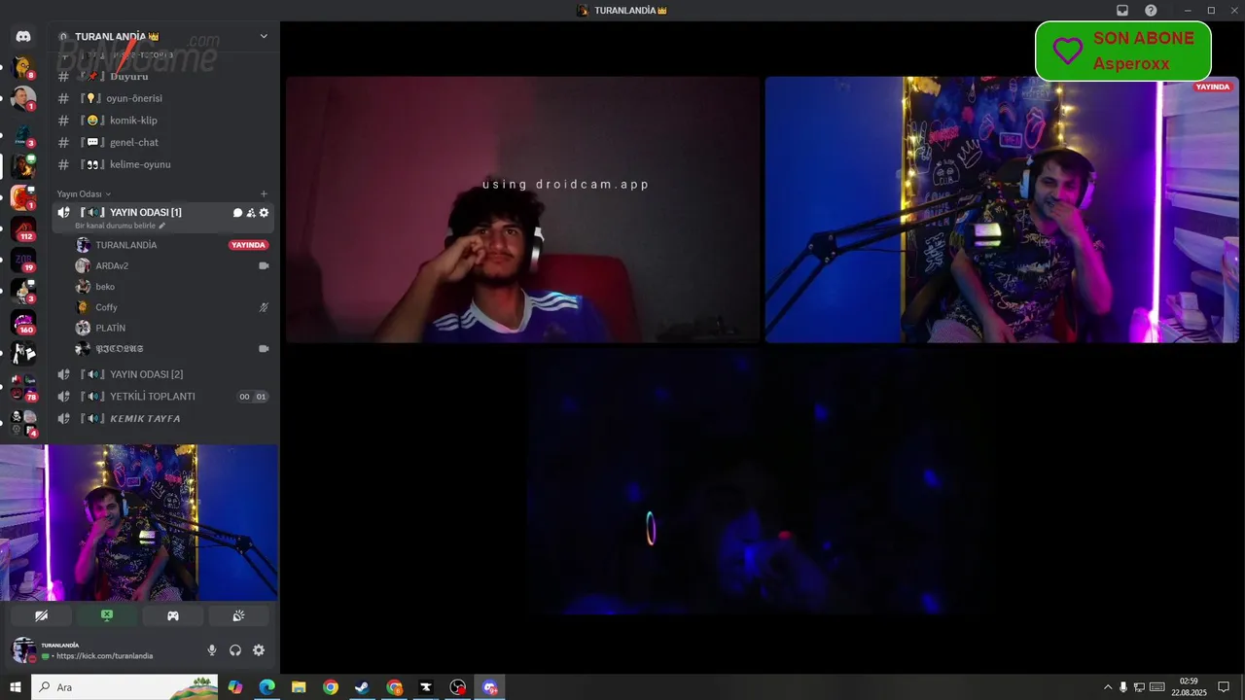Select TURANLANDİA in the voice member list

coord(171,245)
